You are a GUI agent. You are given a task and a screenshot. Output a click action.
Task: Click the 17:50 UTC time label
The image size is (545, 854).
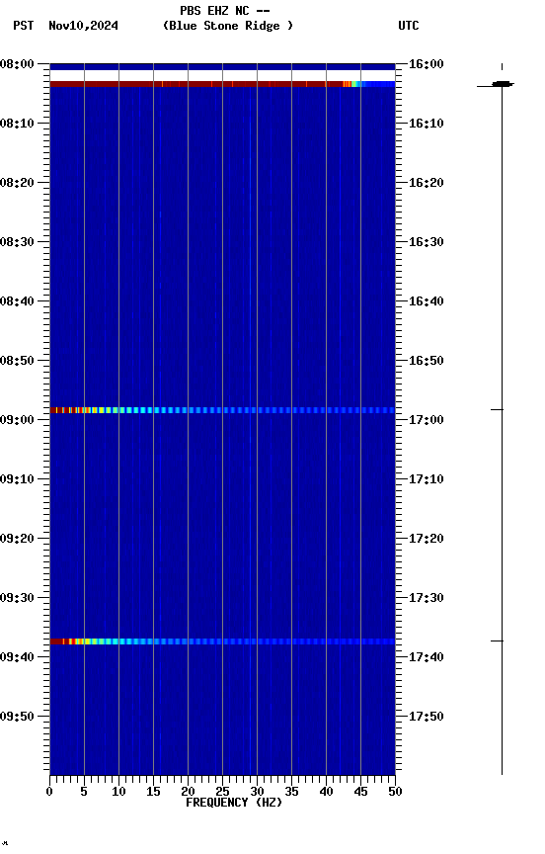[x=427, y=717]
